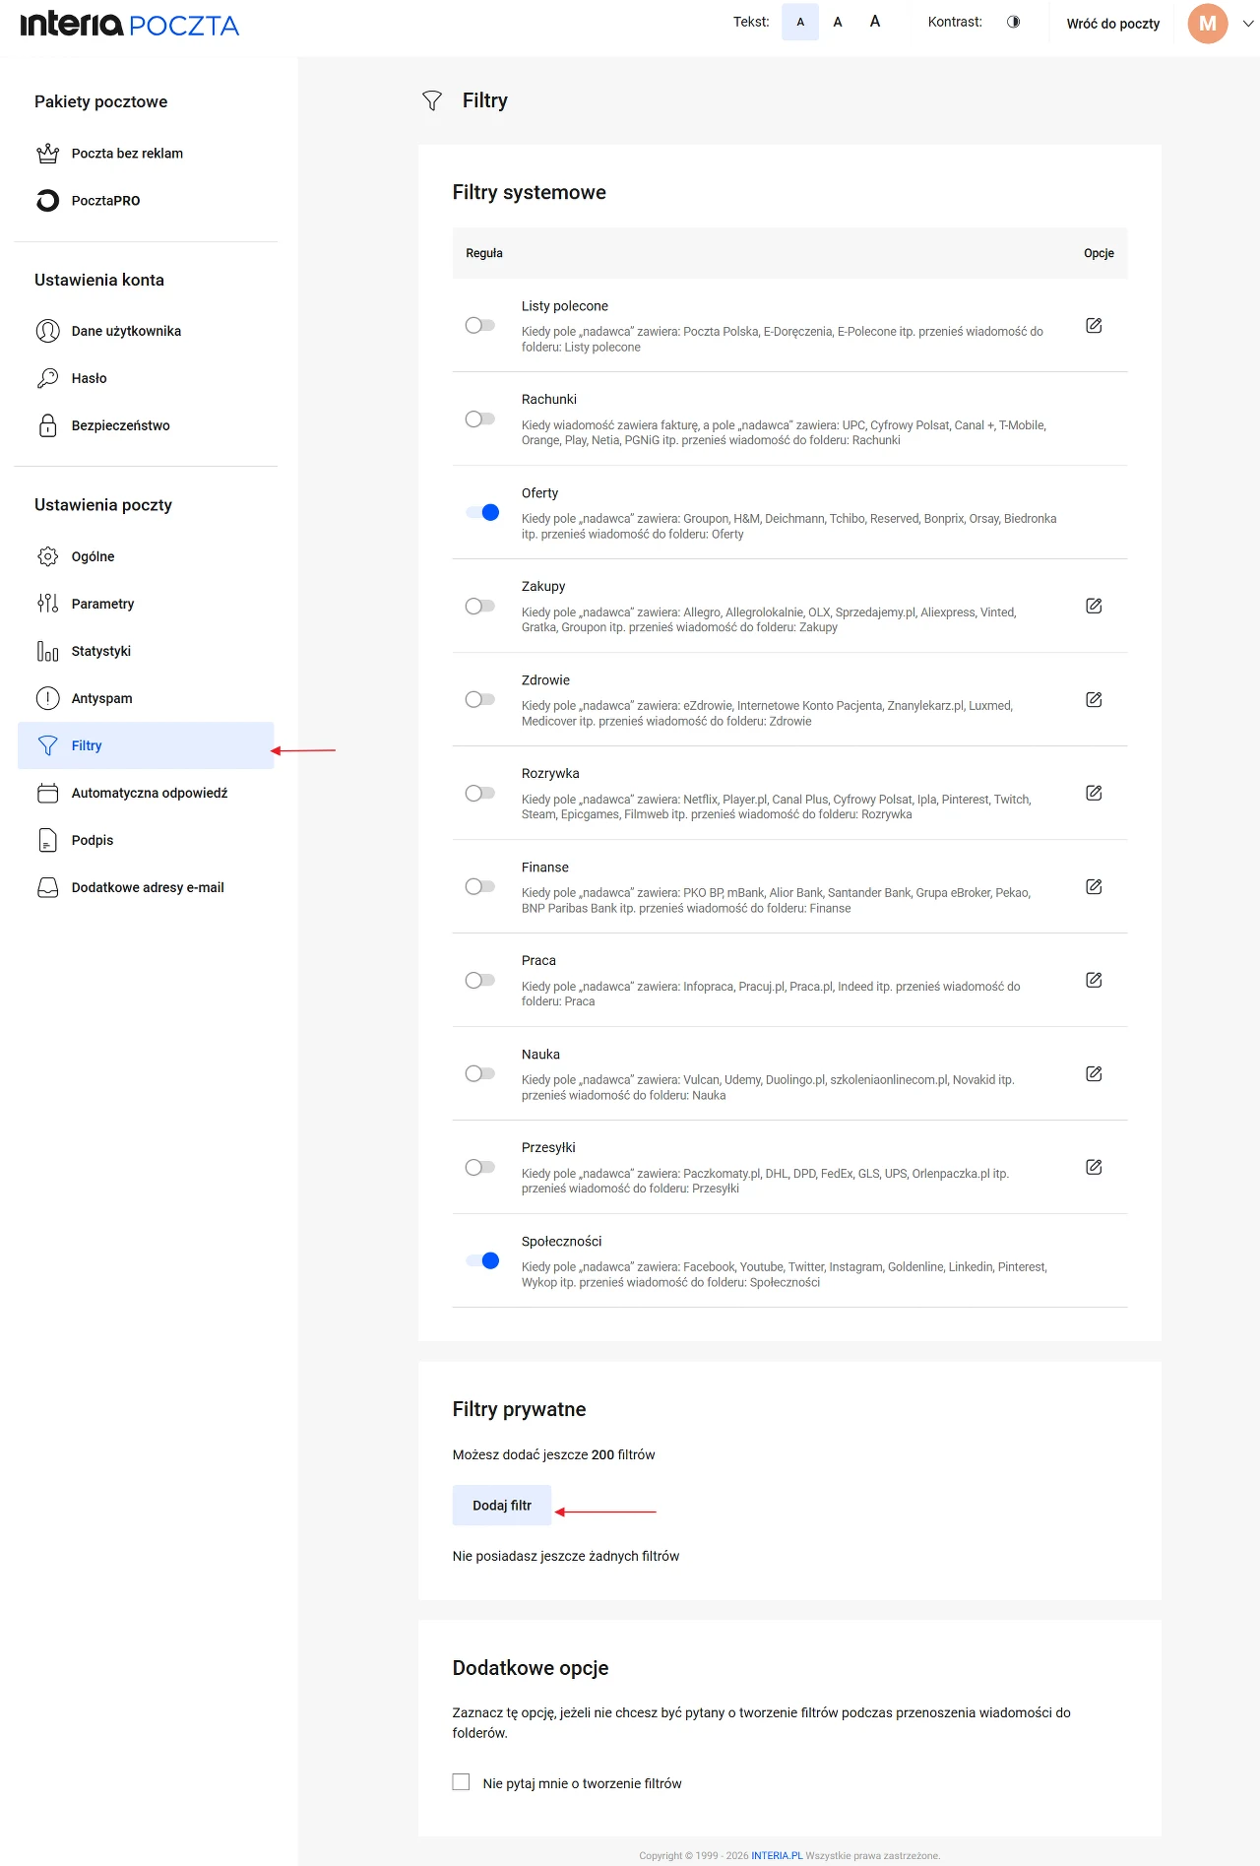Click the document icon beside Podpis
This screenshot has width=1260, height=1866.
47,840
